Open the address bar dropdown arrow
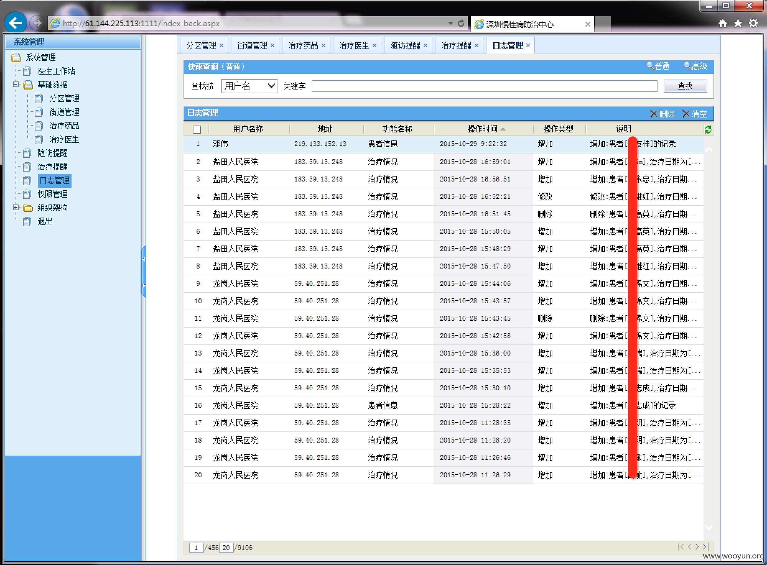The height and width of the screenshot is (565, 767). pos(450,23)
